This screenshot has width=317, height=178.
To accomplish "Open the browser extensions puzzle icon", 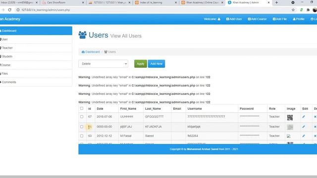I will pyautogui.click(x=308, y=10).
